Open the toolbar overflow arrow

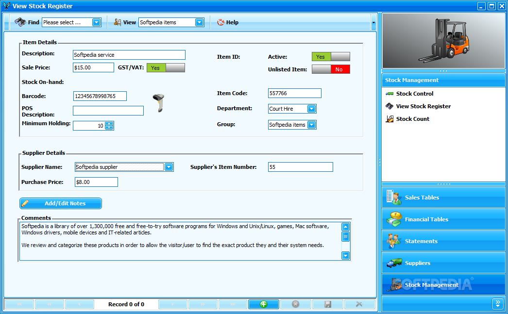pyautogui.click(x=373, y=23)
